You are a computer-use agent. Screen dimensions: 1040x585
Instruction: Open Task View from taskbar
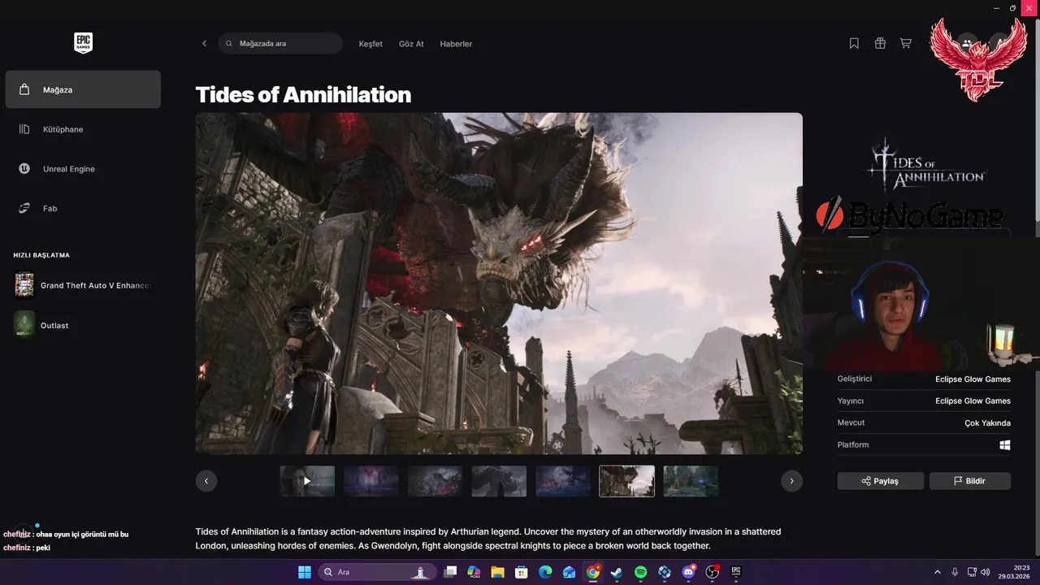(450, 572)
